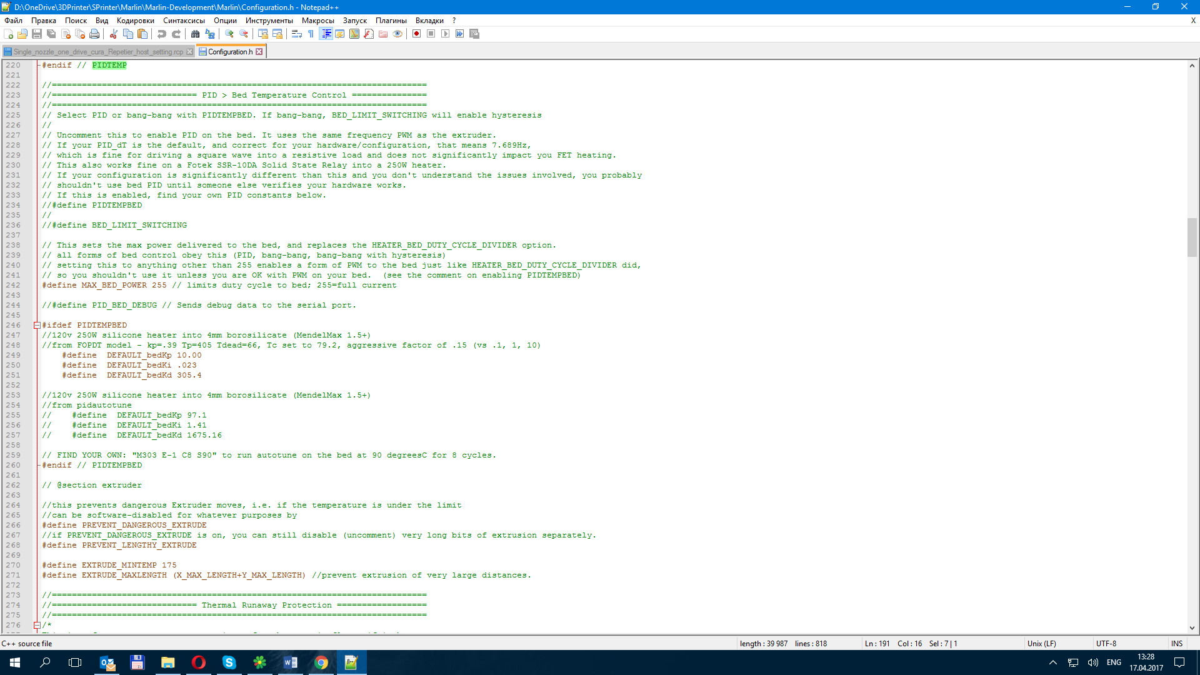Collapse the #ifdef PIDTEMPBED fold marker
This screenshot has height=675, width=1200.
point(37,325)
